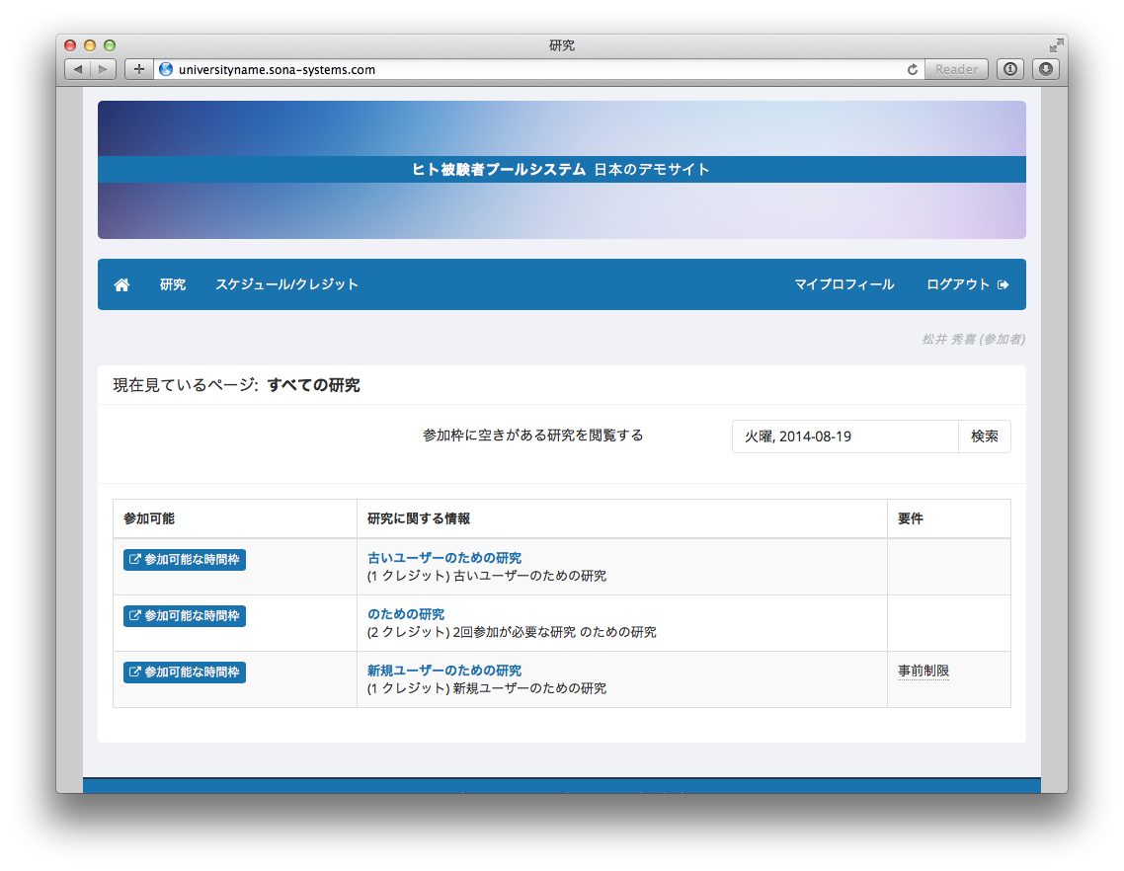This screenshot has width=1124, height=871.
Task: Click the 松井 秀喜 (参加者) user label
Action: pyautogui.click(x=974, y=339)
